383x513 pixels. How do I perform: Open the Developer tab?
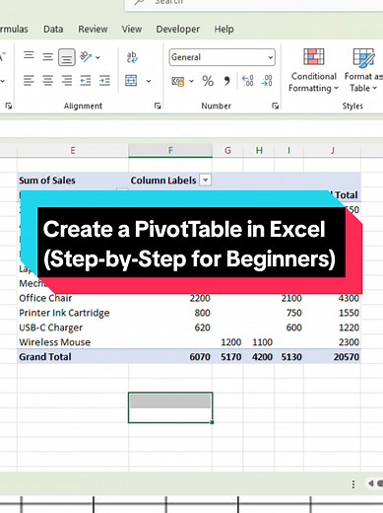(178, 30)
